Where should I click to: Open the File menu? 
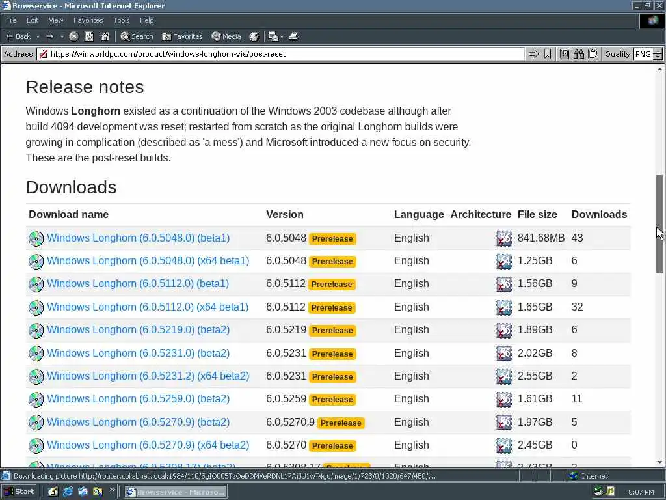tap(11, 20)
